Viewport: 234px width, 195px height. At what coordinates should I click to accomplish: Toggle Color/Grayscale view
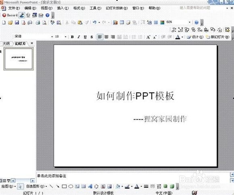tap(162, 23)
